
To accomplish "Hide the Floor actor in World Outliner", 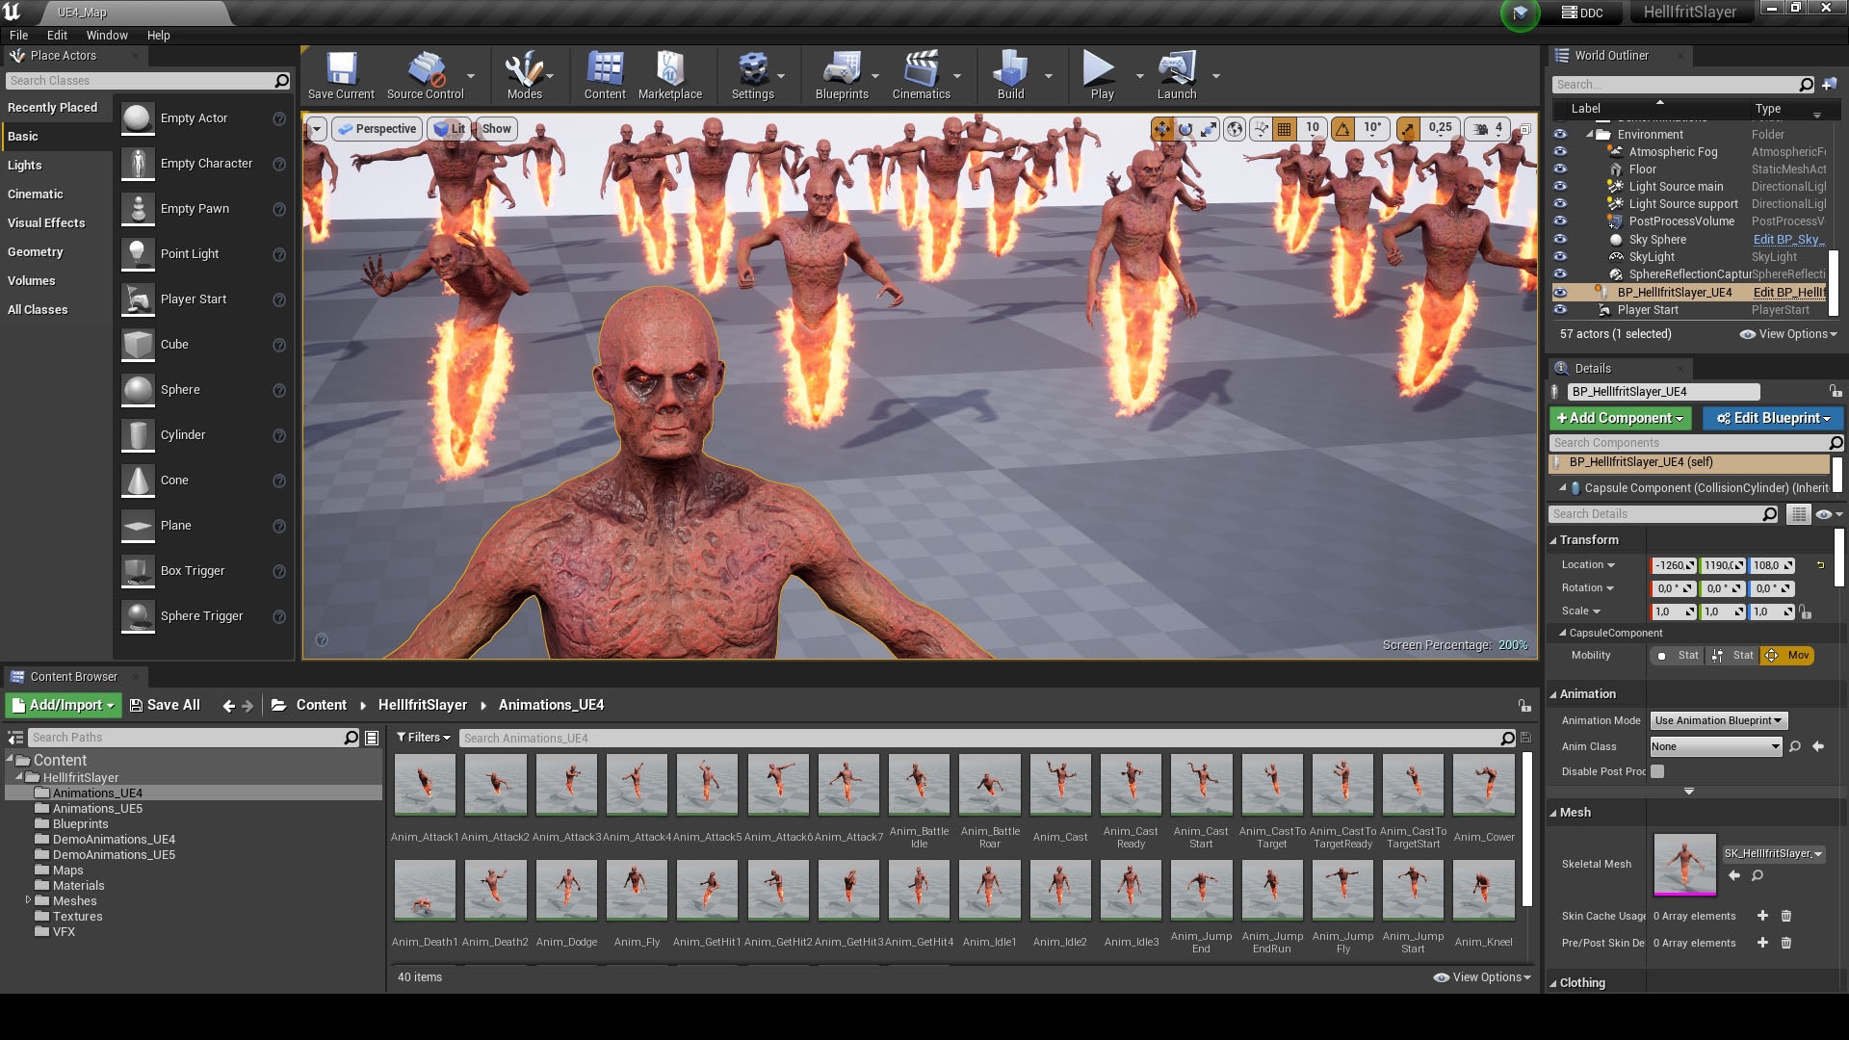I will 1562,169.
